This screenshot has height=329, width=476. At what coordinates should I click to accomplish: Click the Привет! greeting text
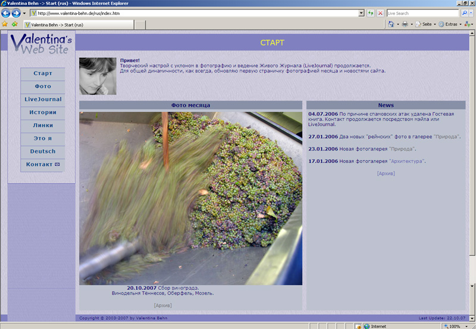pos(130,61)
